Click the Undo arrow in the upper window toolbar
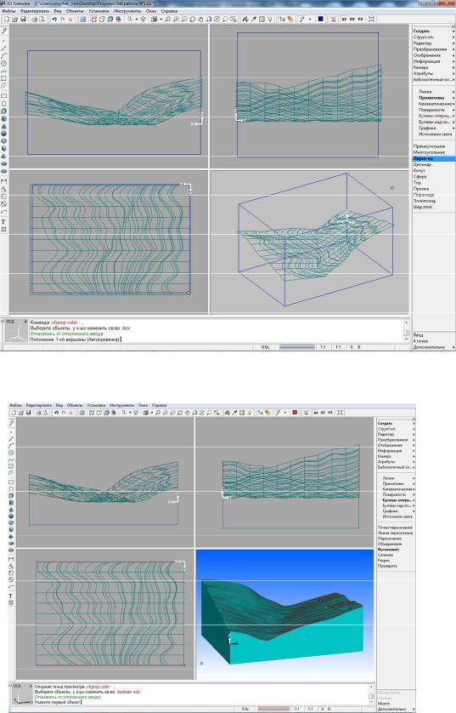This screenshot has height=713, width=456. (54, 19)
